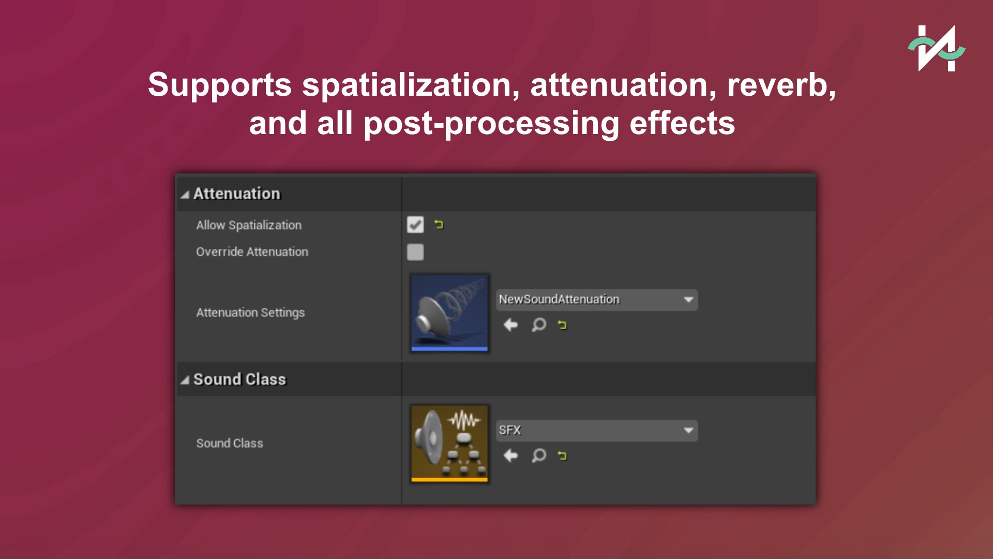Click the sound attenuation asset thumbnail
Image resolution: width=993 pixels, height=559 pixels.
pyautogui.click(x=449, y=313)
